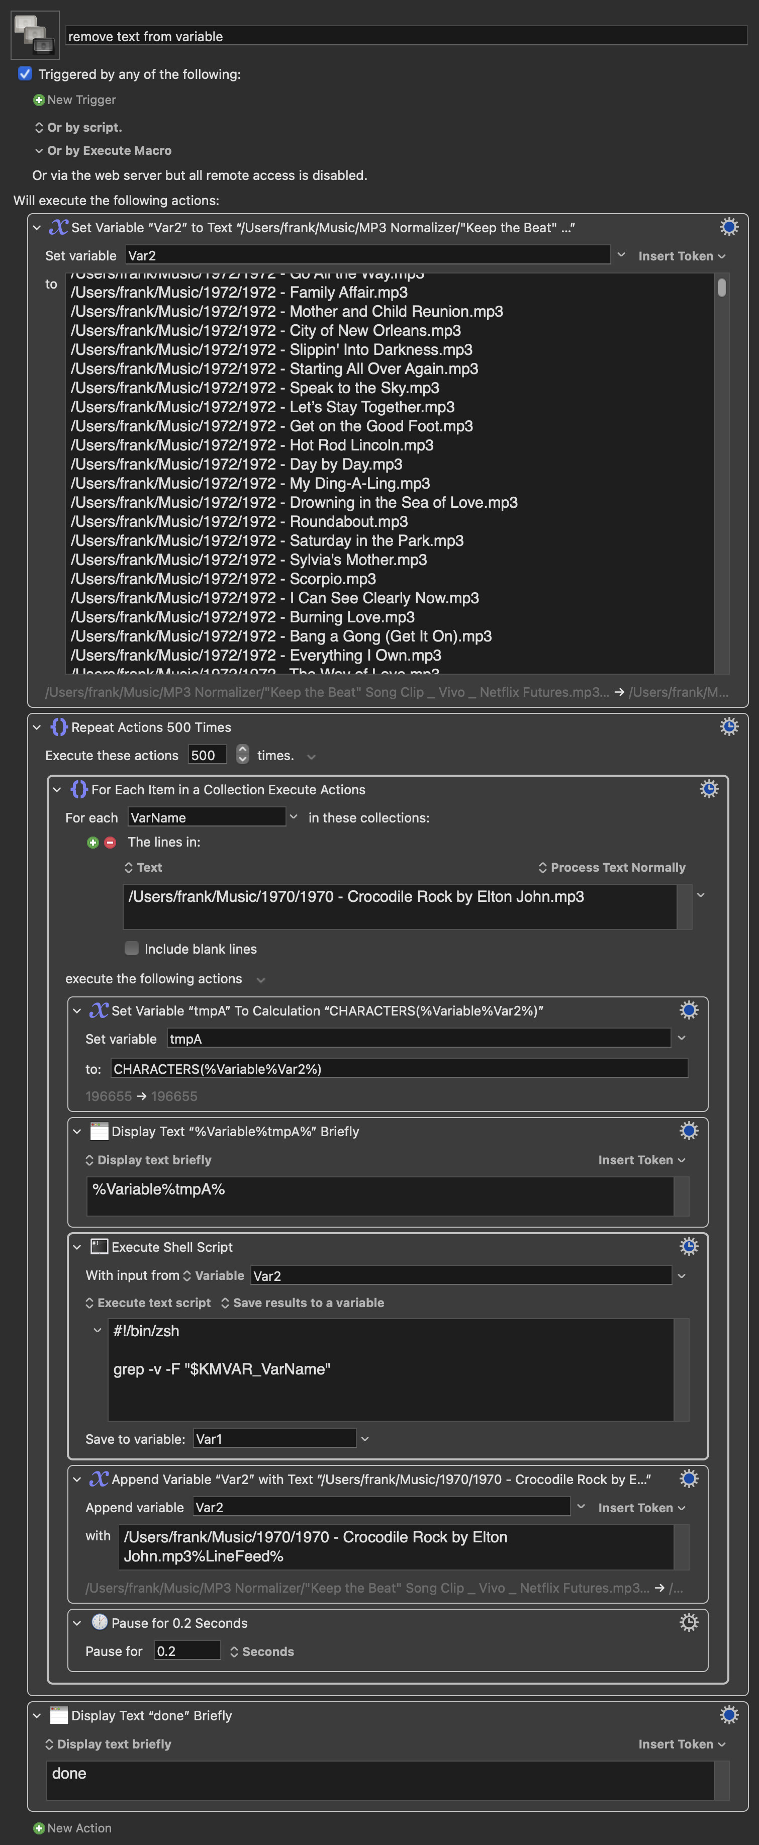This screenshot has height=1845, width=759.
Task: Click the For Each curly braces icon
Action: pyautogui.click(x=79, y=789)
